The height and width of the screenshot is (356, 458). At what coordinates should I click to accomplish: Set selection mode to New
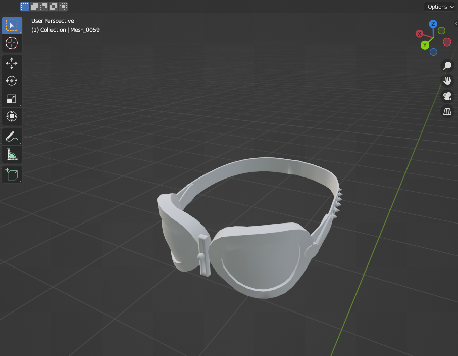point(25,7)
